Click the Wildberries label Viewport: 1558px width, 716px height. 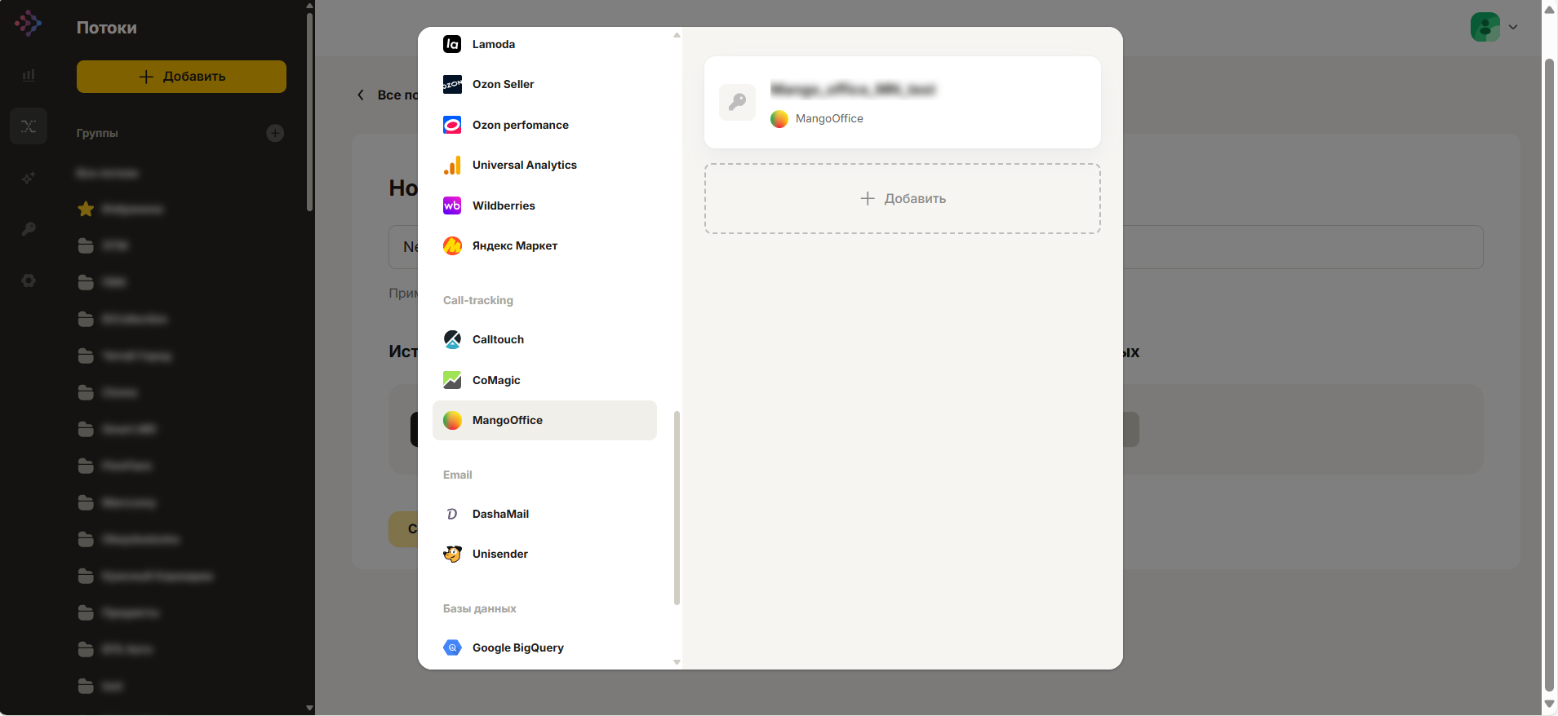pos(504,206)
